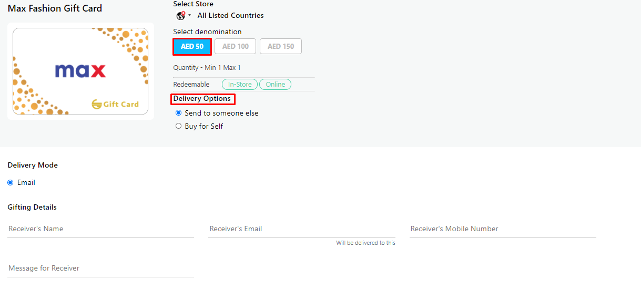Click the Delivery Mode heading
Viewport: 641px width, 290px height.
(x=33, y=165)
